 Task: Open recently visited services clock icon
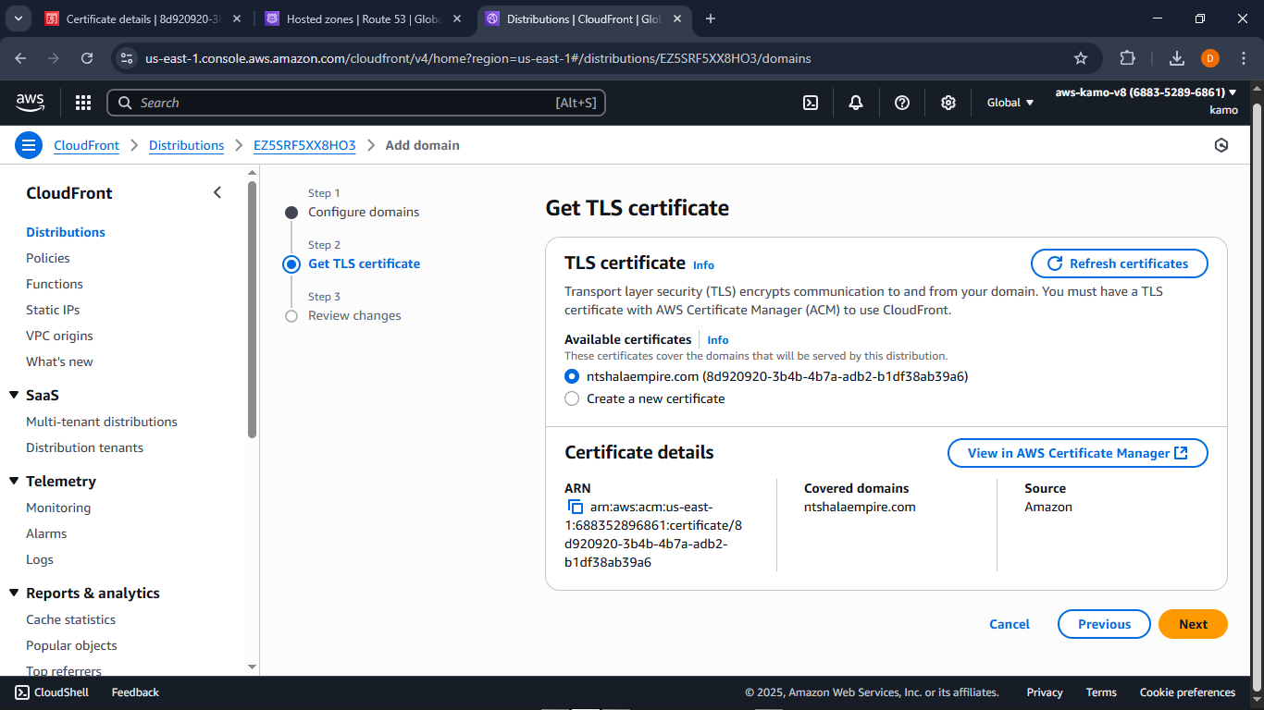(x=1221, y=145)
